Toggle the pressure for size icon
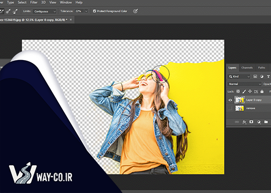The image size is (271, 193). point(135,11)
